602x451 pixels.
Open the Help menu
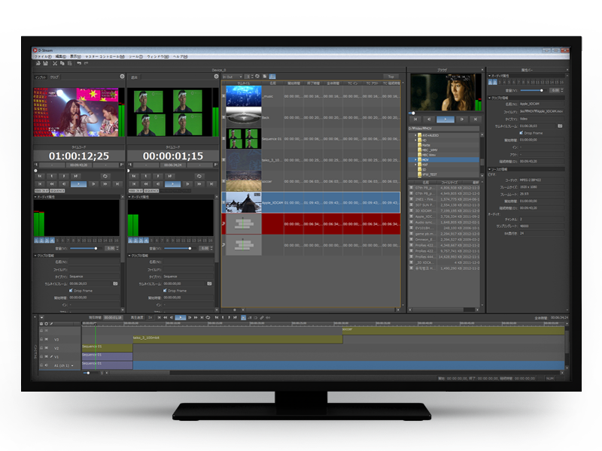[180, 56]
